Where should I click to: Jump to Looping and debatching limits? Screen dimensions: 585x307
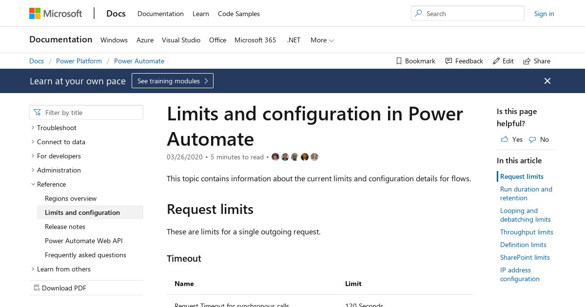pyautogui.click(x=526, y=215)
